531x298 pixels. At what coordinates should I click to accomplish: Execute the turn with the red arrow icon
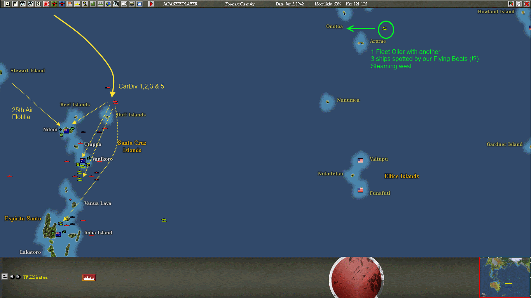[x=151, y=3]
